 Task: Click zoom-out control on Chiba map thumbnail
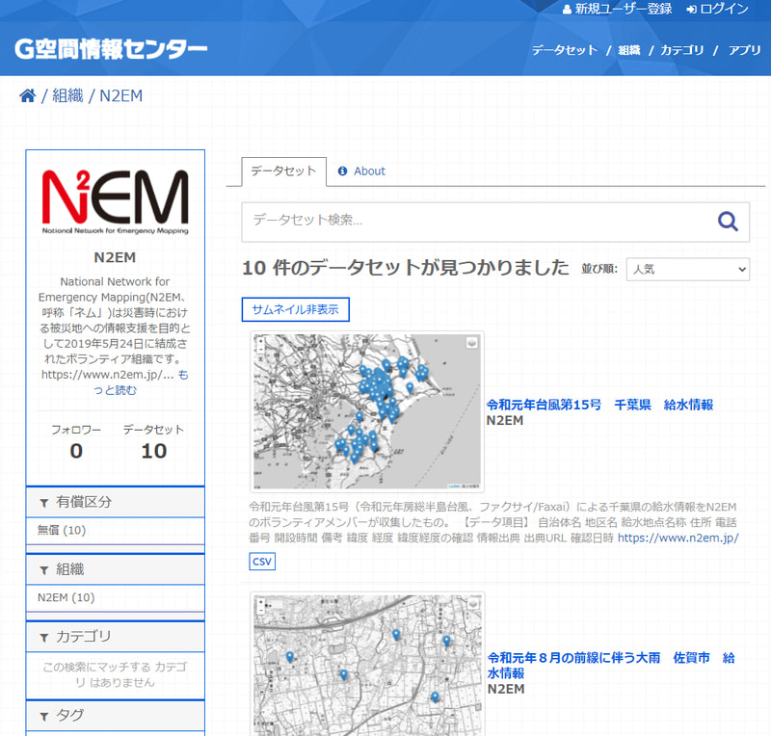260,349
